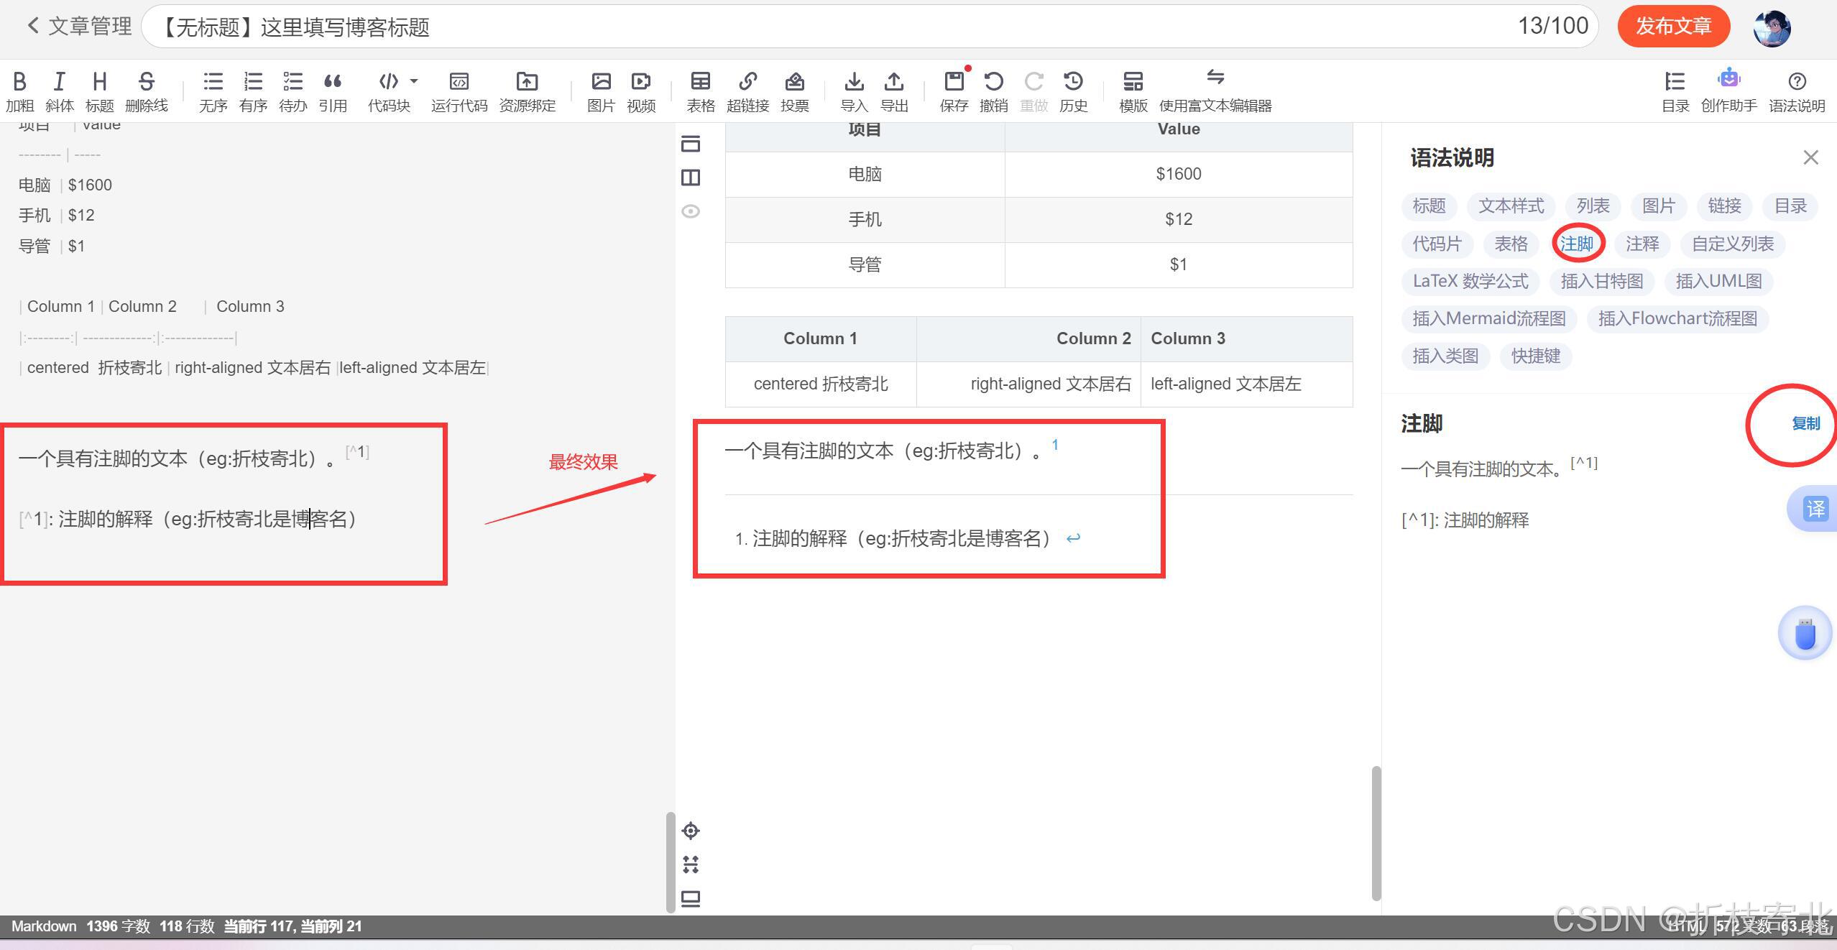Select the 插入甘特图 tab
The height and width of the screenshot is (950, 1837).
(x=1602, y=281)
